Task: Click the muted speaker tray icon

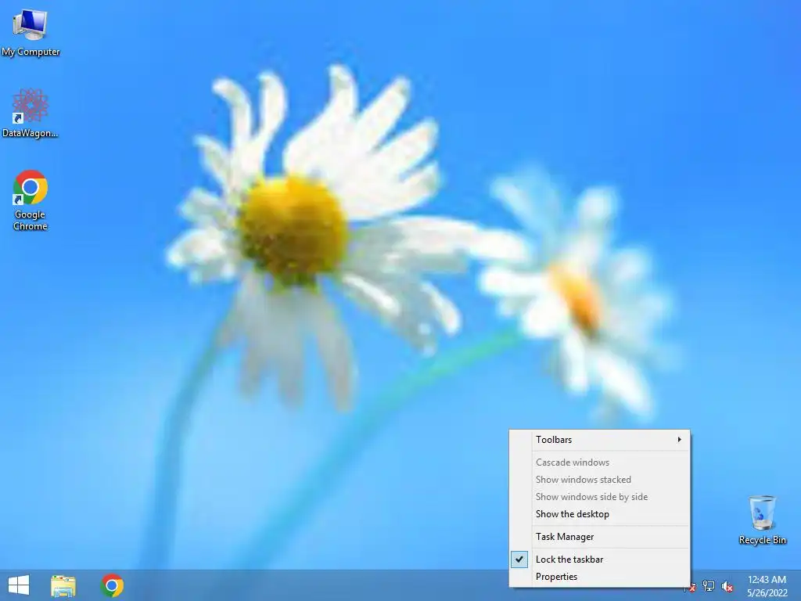Action: point(727,587)
